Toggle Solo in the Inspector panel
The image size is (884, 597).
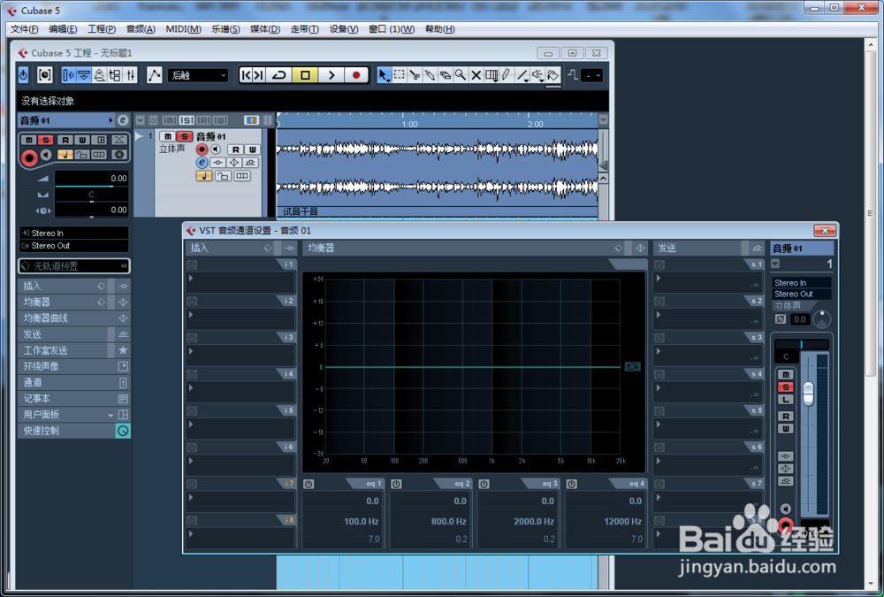point(46,140)
